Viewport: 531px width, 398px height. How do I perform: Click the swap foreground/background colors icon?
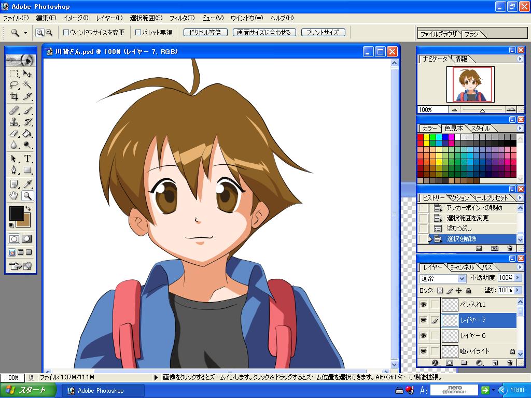point(29,208)
